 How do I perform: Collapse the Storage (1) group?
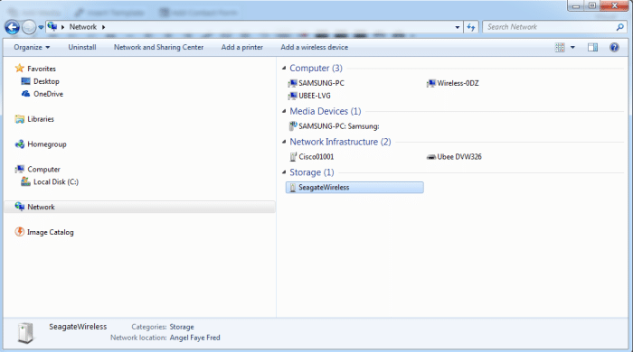[284, 172]
